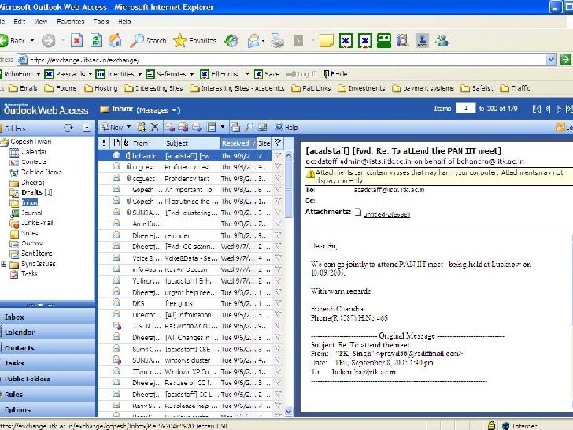Click the Go arrow beside address bar

pyautogui.click(x=565, y=60)
